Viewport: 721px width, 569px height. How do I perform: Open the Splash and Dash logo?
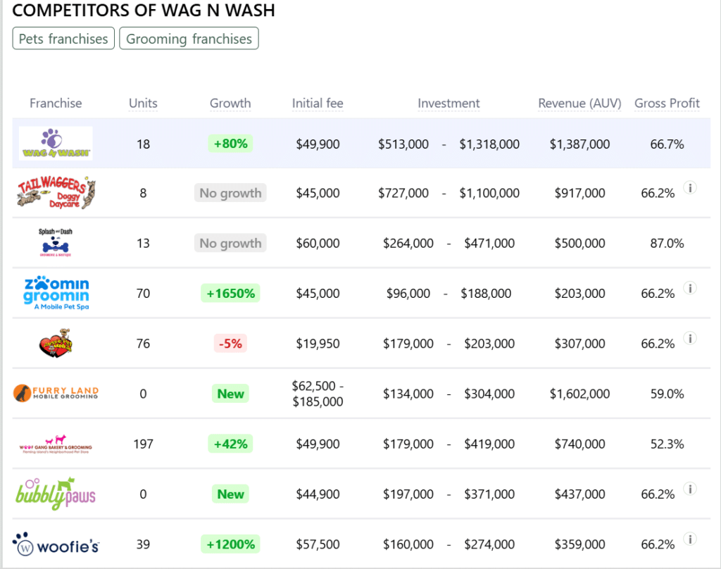click(56, 242)
